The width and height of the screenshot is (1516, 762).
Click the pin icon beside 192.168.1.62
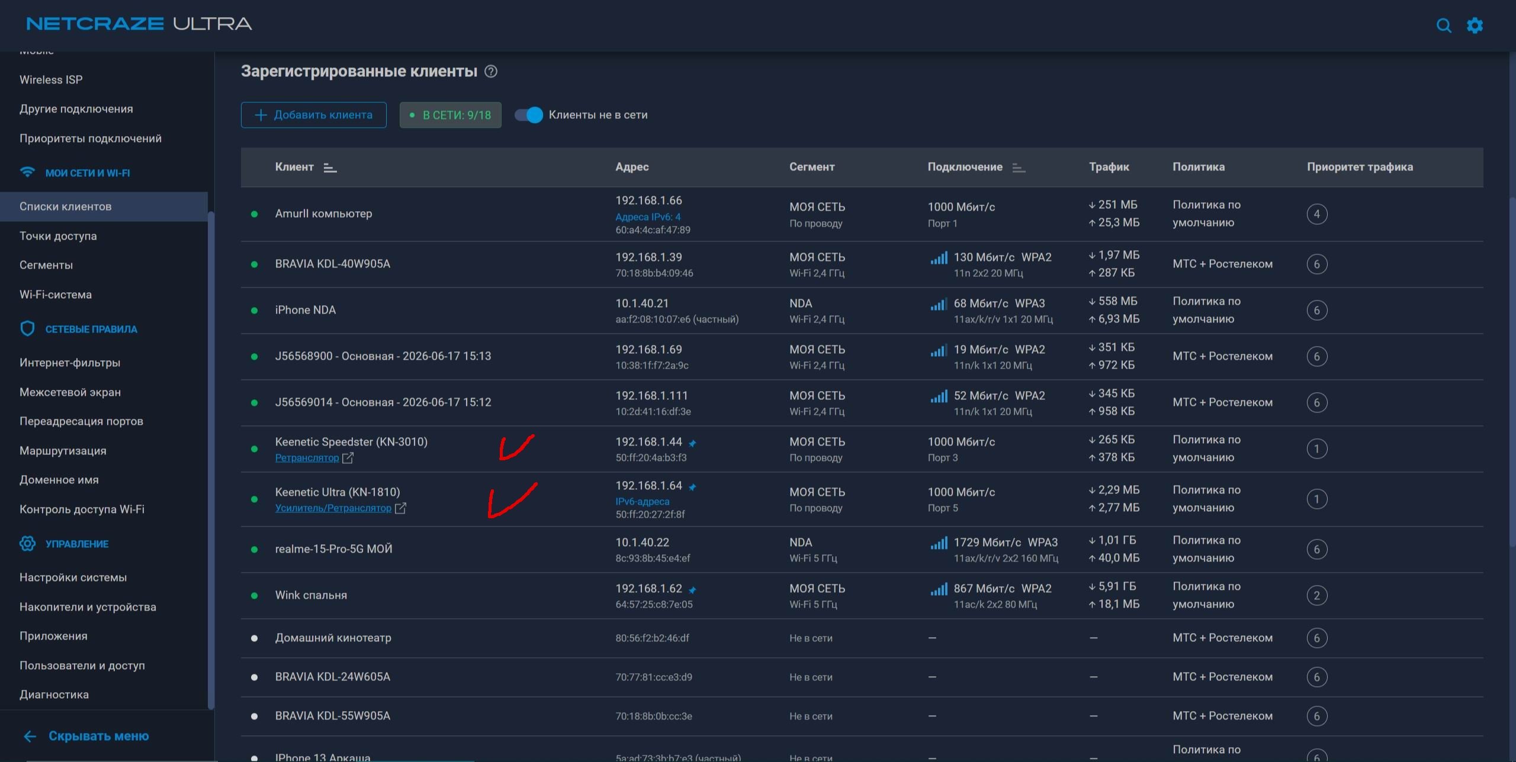692,590
